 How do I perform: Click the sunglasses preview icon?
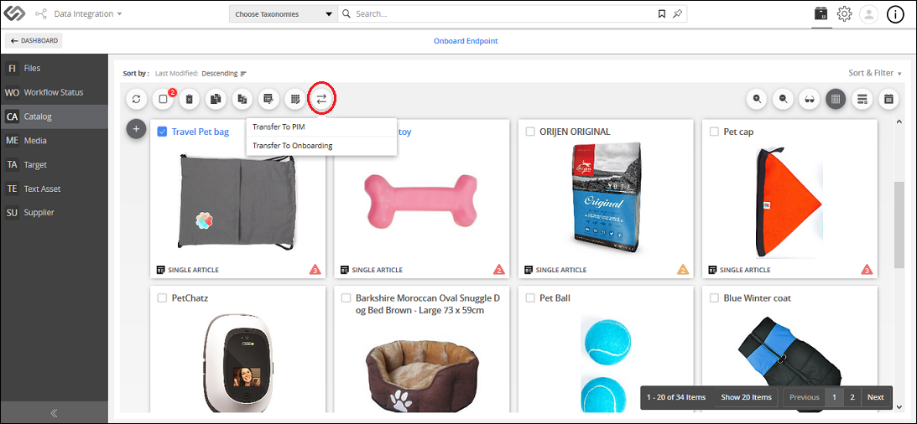click(810, 99)
